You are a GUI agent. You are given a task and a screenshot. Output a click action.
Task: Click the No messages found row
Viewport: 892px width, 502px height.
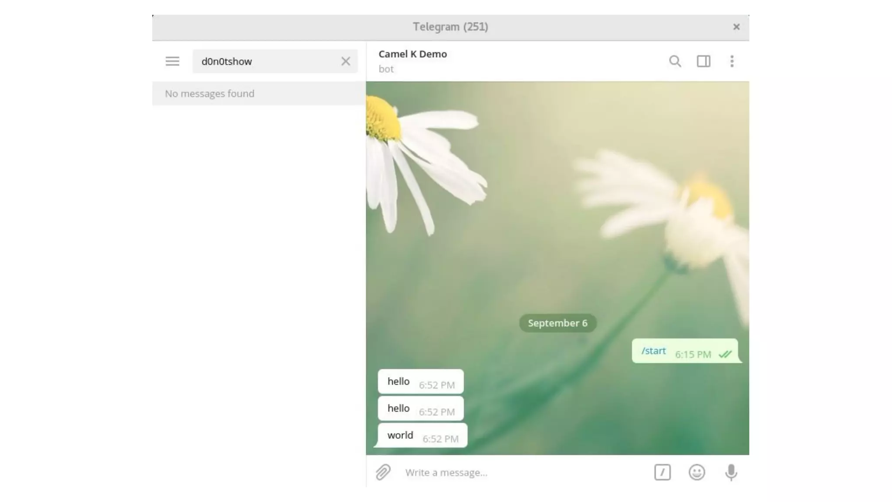(x=259, y=94)
